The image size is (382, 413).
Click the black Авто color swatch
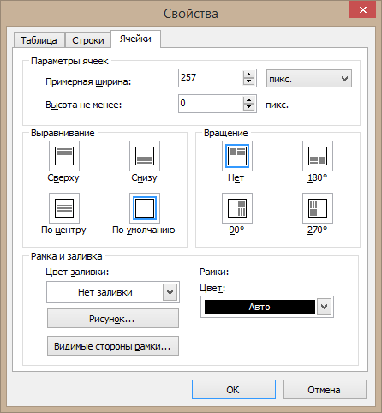click(260, 307)
